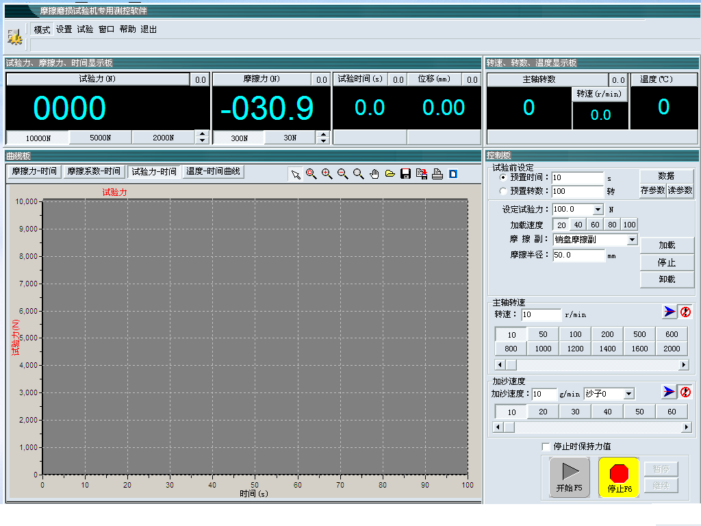Choose loading speed 100 toggle
This screenshot has height=526, width=701.
(x=630, y=225)
